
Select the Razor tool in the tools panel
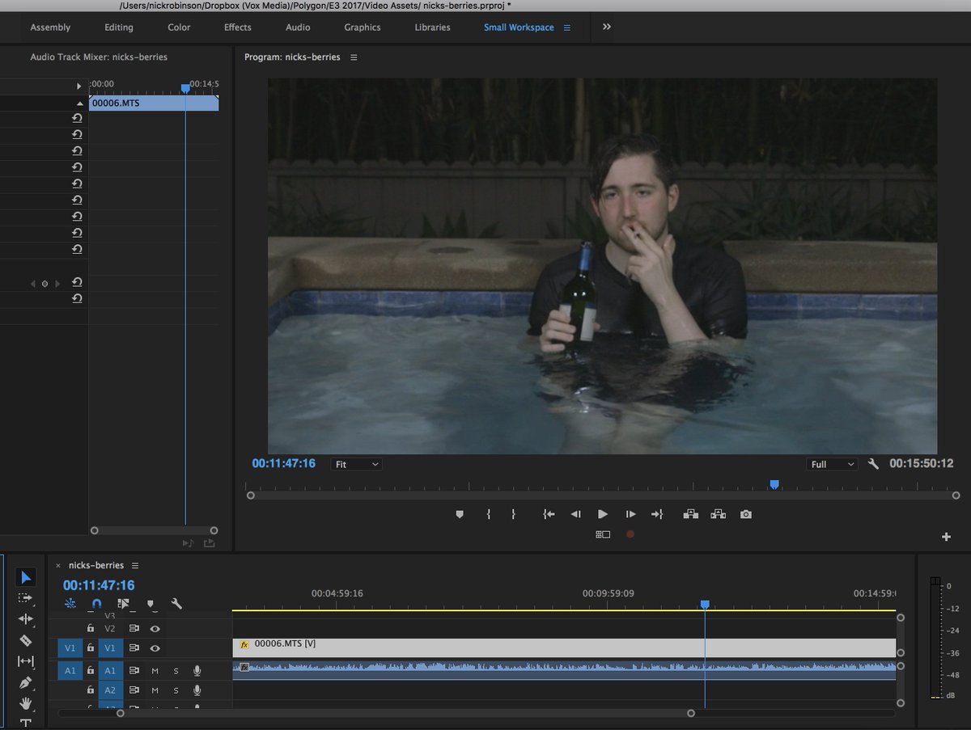click(x=25, y=640)
